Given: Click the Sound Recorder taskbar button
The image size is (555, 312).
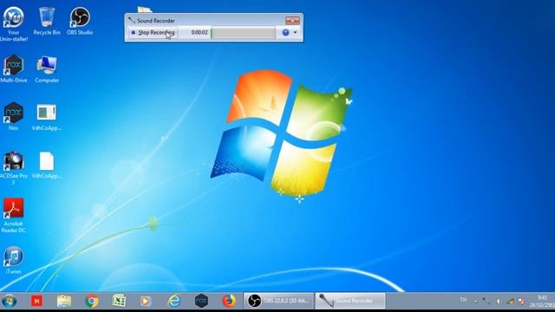Looking at the screenshot, I should click(350, 301).
